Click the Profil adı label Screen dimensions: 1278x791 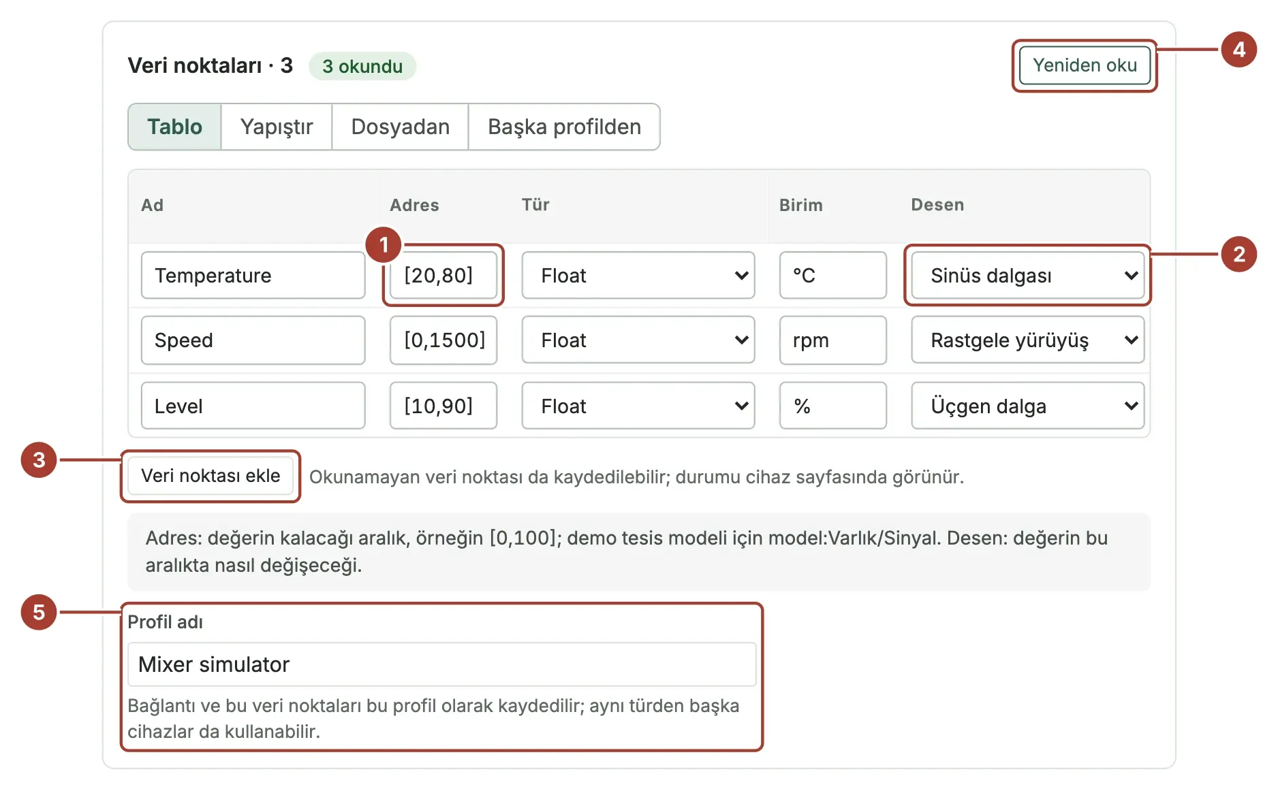point(166,621)
